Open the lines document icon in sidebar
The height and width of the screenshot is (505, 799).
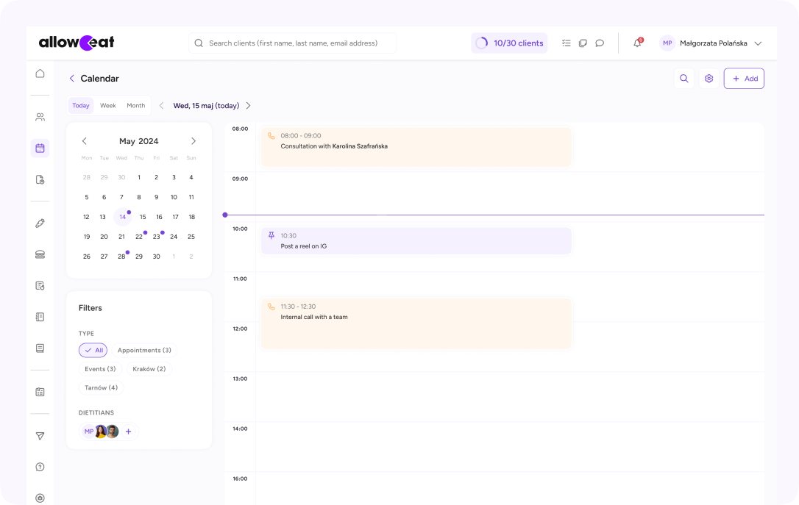click(x=40, y=348)
